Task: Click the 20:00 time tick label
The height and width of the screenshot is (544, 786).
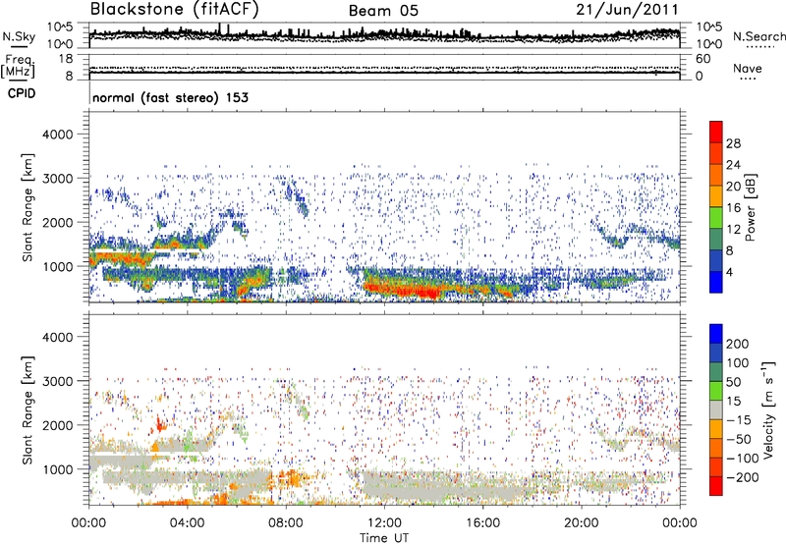Action: pos(582,523)
